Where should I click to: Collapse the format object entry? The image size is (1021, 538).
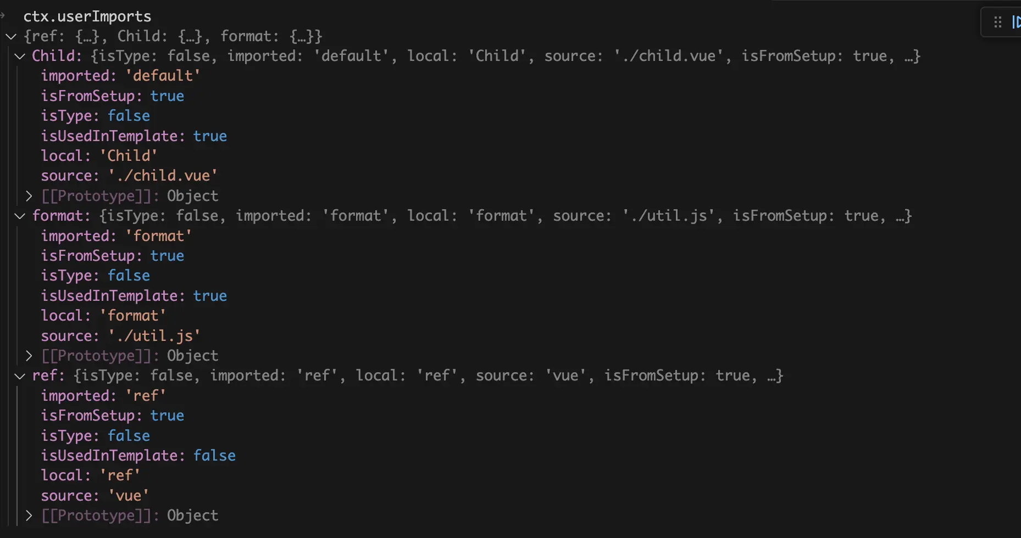[20, 215]
